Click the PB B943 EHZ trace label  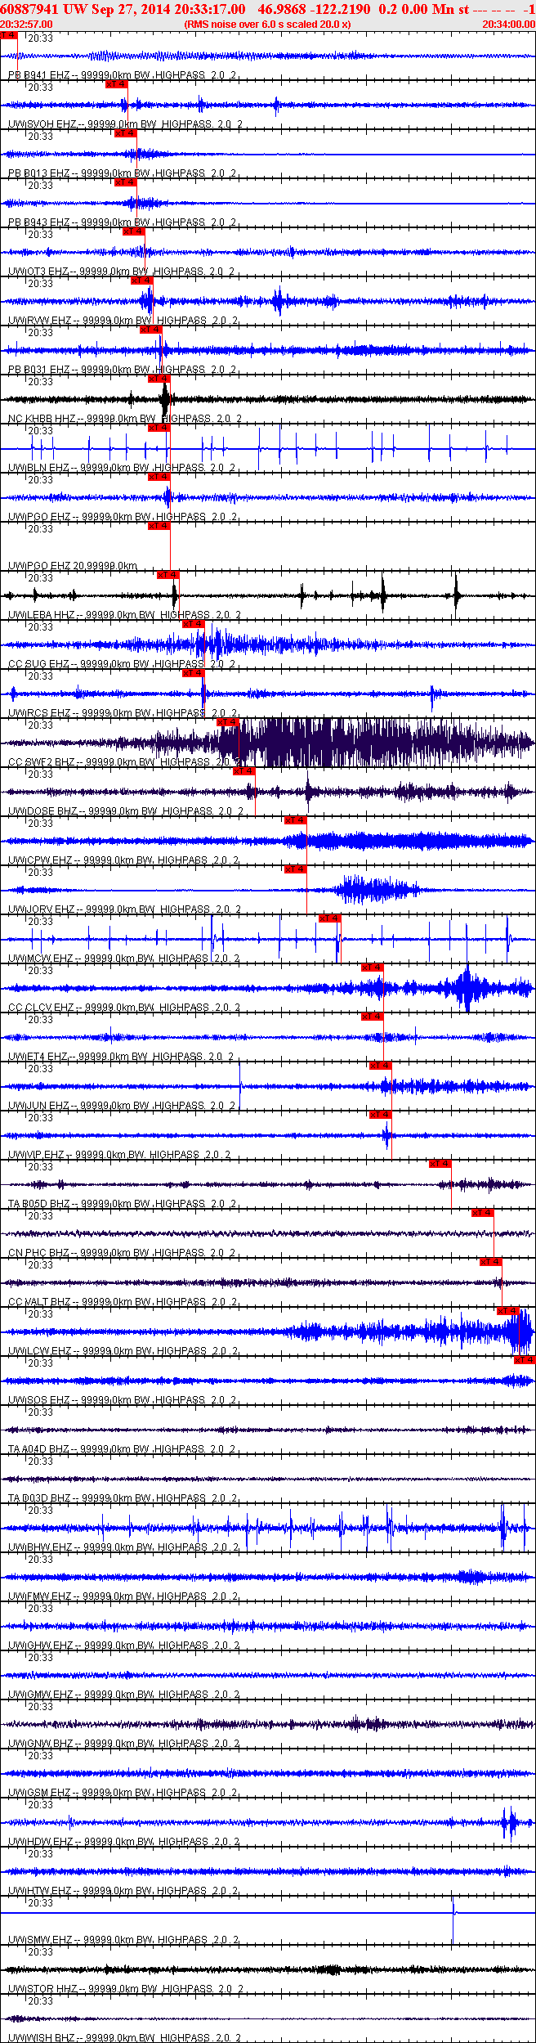[x=123, y=222]
